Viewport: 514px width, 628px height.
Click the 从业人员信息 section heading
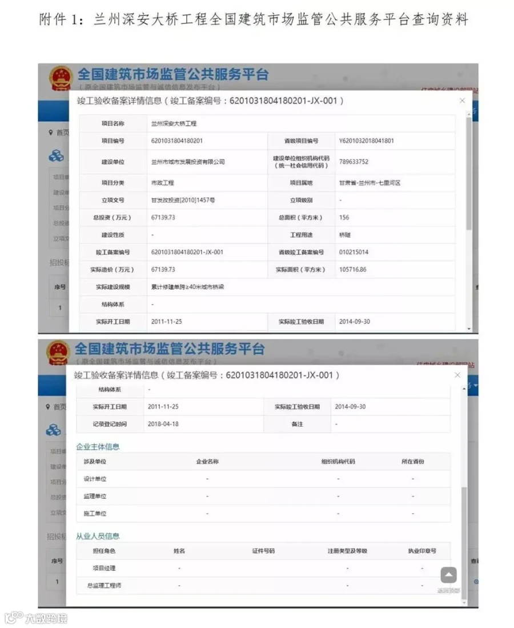coord(98,536)
